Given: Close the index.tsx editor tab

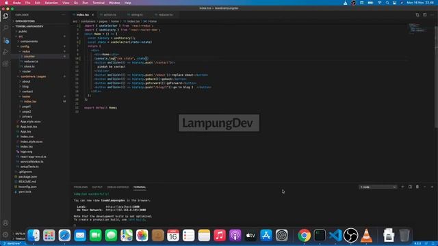Looking at the screenshot, I should 93,15.
